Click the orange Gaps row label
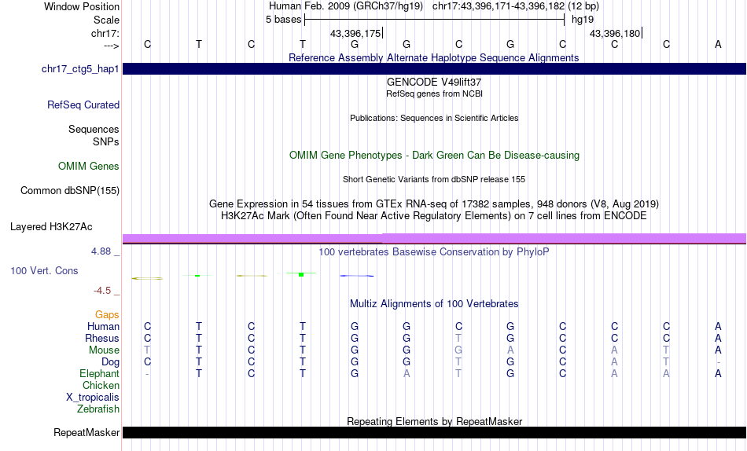Image resolution: width=747 pixels, height=451 pixels. [x=107, y=315]
